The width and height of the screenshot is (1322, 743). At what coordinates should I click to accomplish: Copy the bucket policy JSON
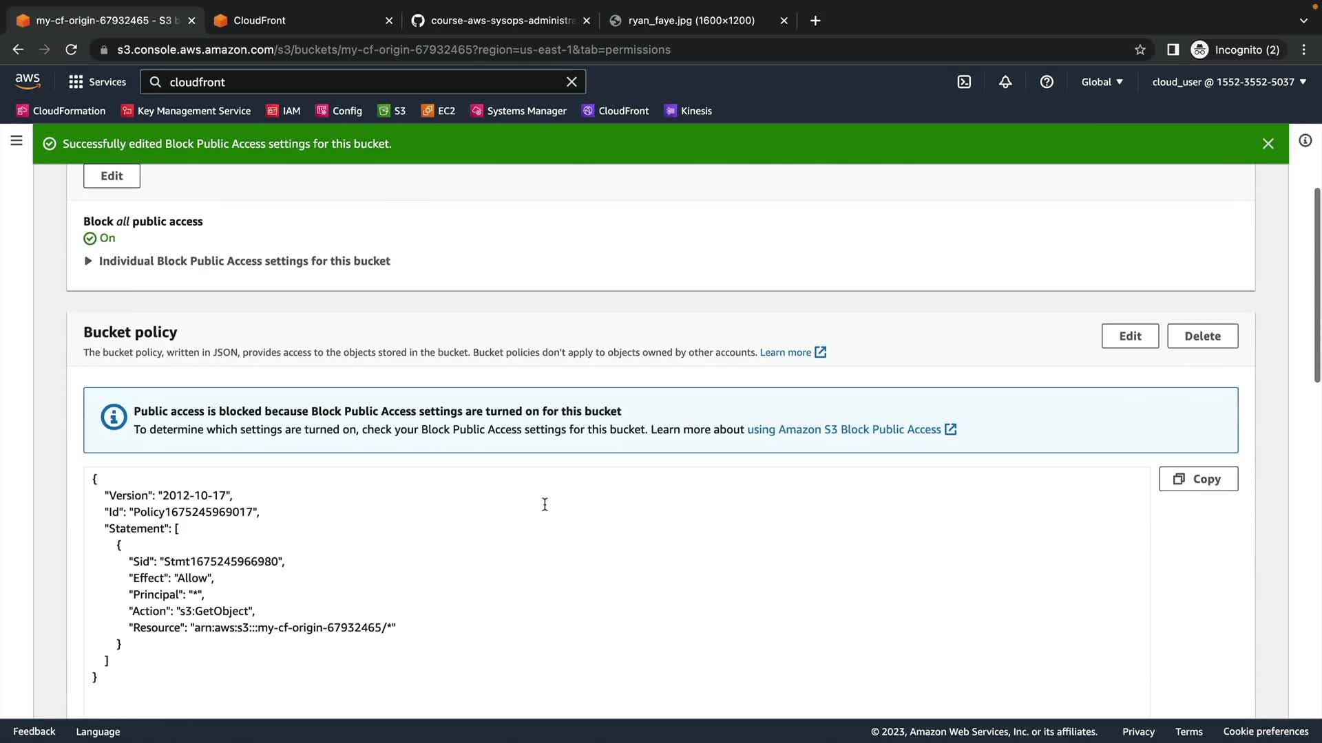1198,479
